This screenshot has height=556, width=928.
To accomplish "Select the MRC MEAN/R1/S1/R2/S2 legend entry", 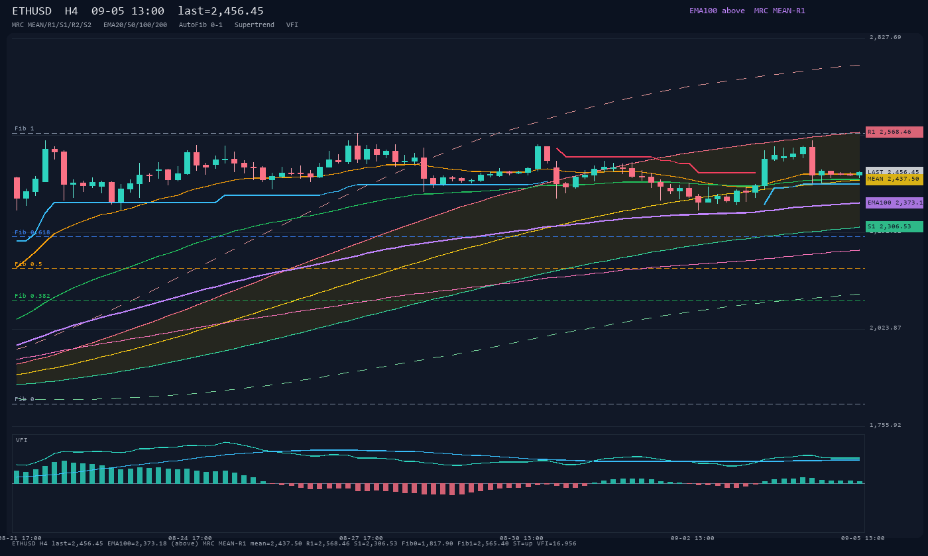I will point(52,25).
